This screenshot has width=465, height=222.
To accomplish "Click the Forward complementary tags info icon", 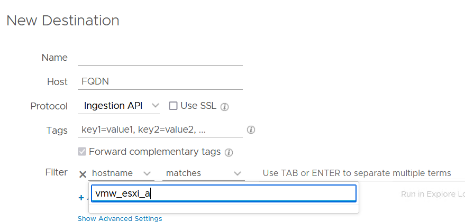I will (x=229, y=152).
